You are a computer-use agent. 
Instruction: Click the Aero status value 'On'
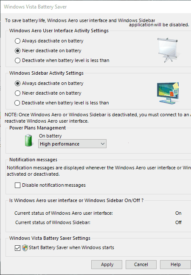pos(178,213)
